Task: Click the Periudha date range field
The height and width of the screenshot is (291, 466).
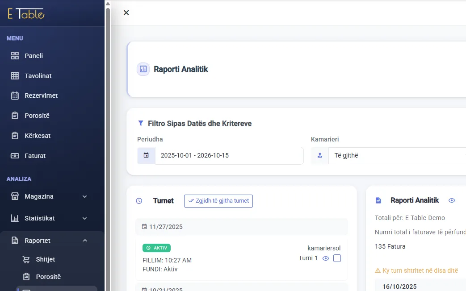Action: click(x=229, y=155)
